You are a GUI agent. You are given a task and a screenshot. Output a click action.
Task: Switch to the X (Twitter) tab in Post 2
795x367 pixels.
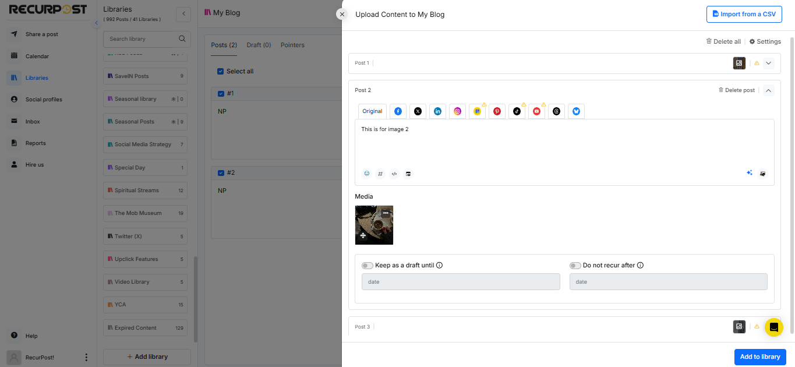tap(418, 111)
